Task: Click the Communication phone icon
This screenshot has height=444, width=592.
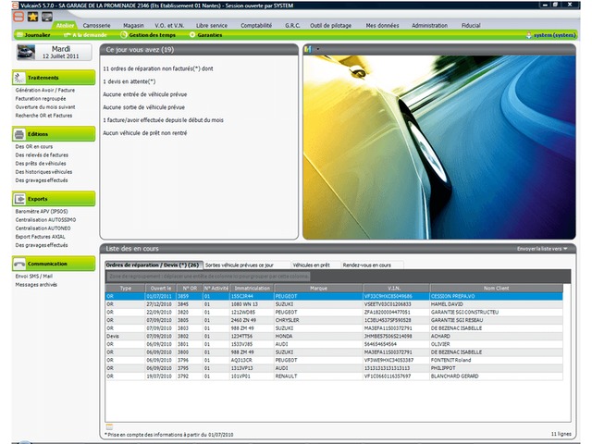Action: point(19,264)
